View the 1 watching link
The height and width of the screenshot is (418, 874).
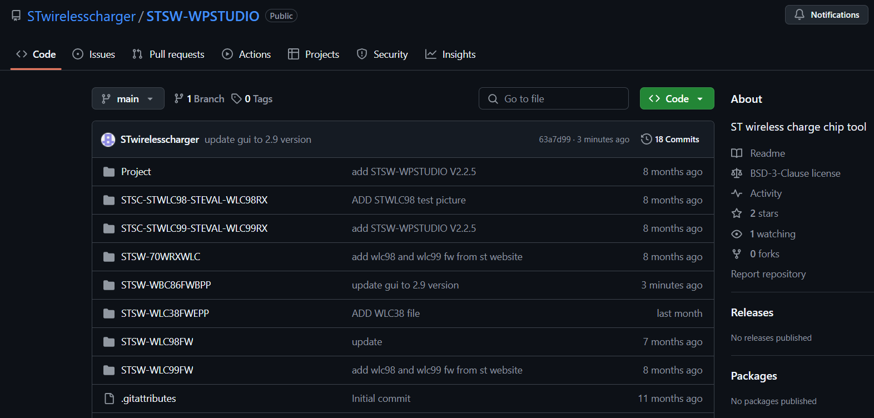click(773, 234)
